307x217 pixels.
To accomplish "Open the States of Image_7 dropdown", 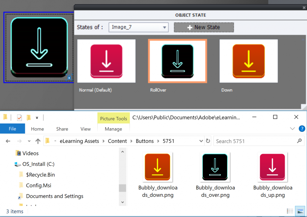I will point(164,27).
